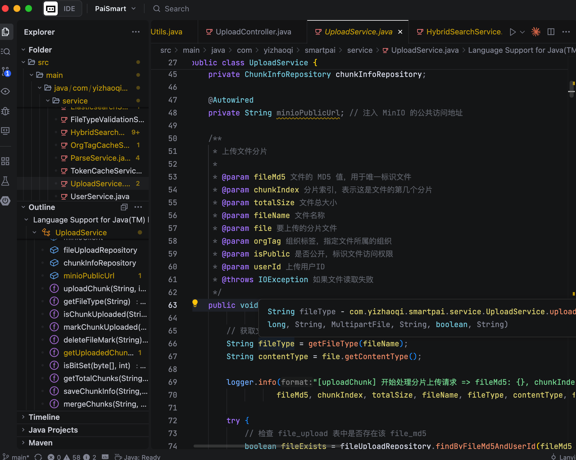Viewport: 576px width, 460px height.
Task: Toggle the IDE mode switch in the title bar
Action: coord(62,9)
